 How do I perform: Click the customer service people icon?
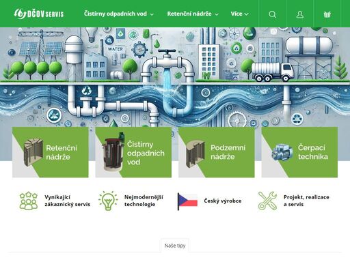click(28, 201)
